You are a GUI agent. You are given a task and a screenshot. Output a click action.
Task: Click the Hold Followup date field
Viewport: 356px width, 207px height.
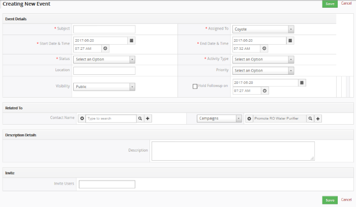[265, 83]
